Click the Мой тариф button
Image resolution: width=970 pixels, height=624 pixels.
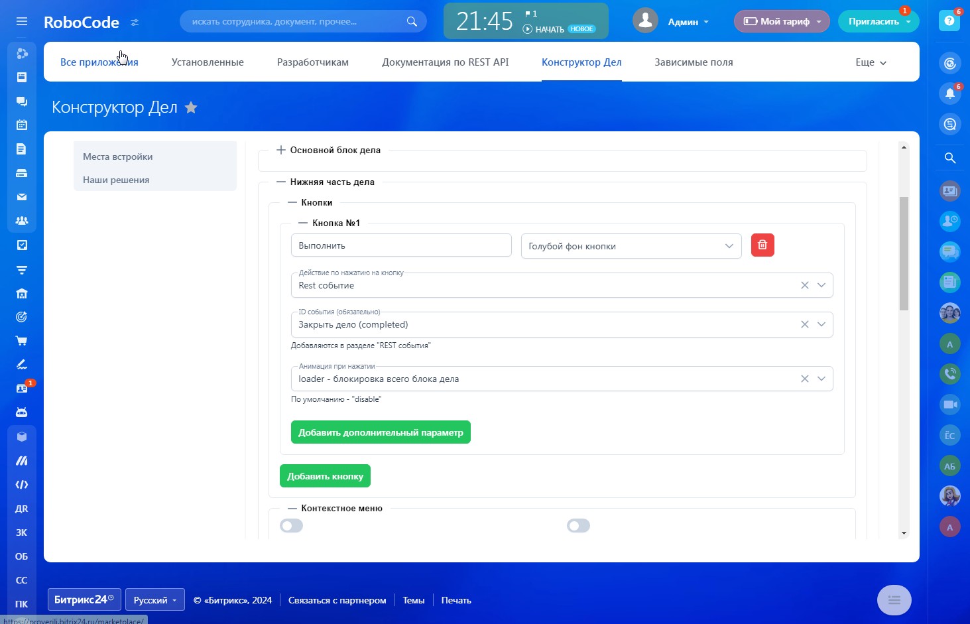pyautogui.click(x=782, y=21)
